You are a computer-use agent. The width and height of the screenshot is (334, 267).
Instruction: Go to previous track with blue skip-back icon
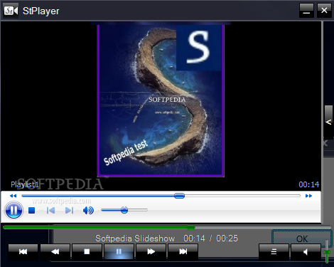click(50, 211)
